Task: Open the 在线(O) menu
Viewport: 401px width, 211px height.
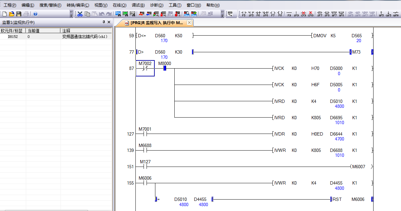Action: pyautogui.click(x=119, y=5)
